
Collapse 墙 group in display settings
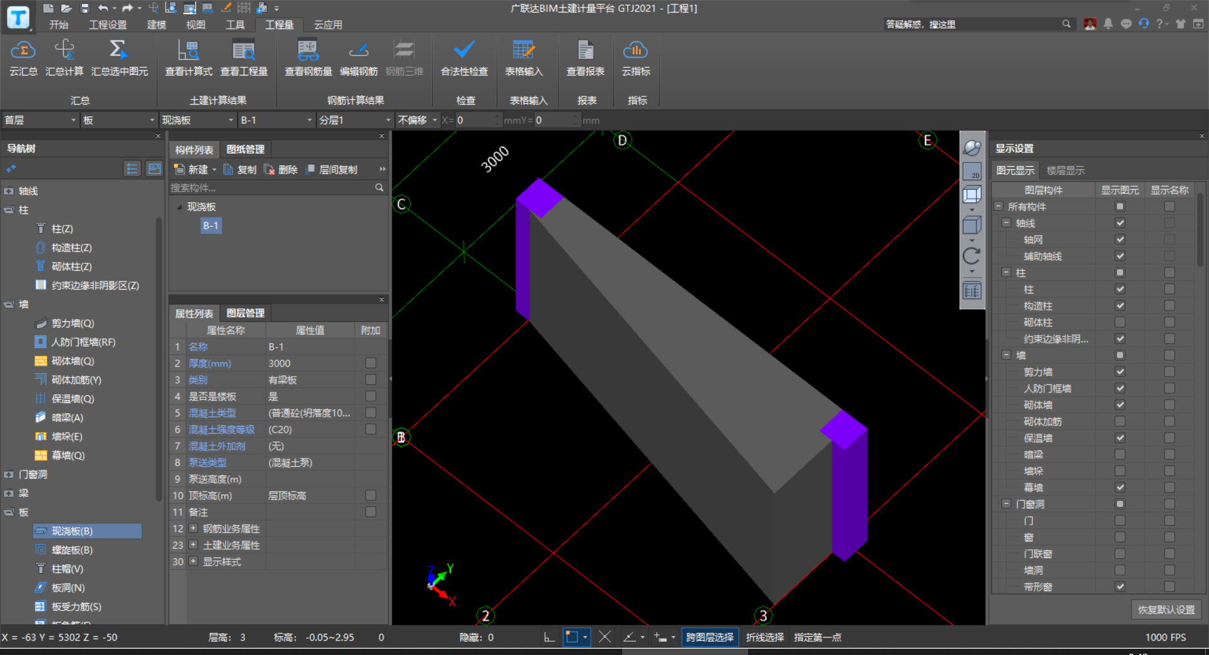[x=1006, y=355]
